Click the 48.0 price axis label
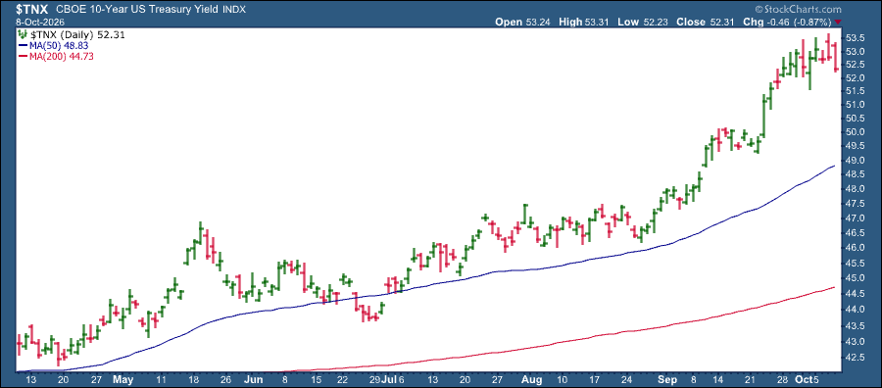 coord(855,189)
